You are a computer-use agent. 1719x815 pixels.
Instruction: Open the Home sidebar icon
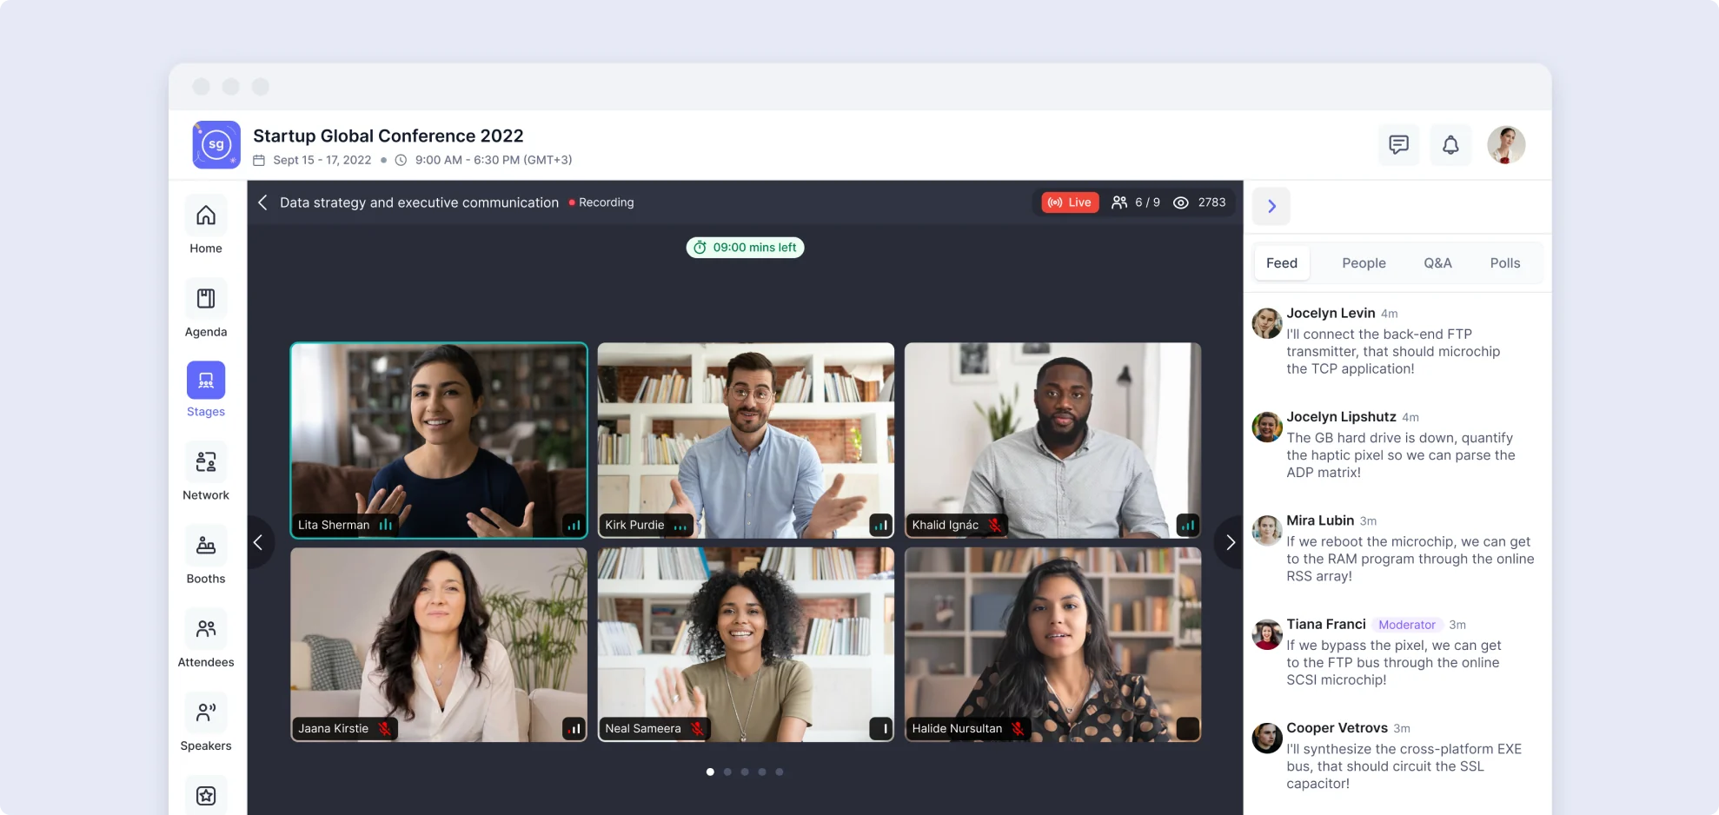(x=206, y=215)
